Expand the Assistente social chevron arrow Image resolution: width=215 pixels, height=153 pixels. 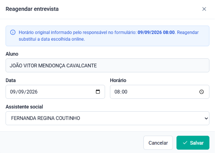(x=206, y=118)
